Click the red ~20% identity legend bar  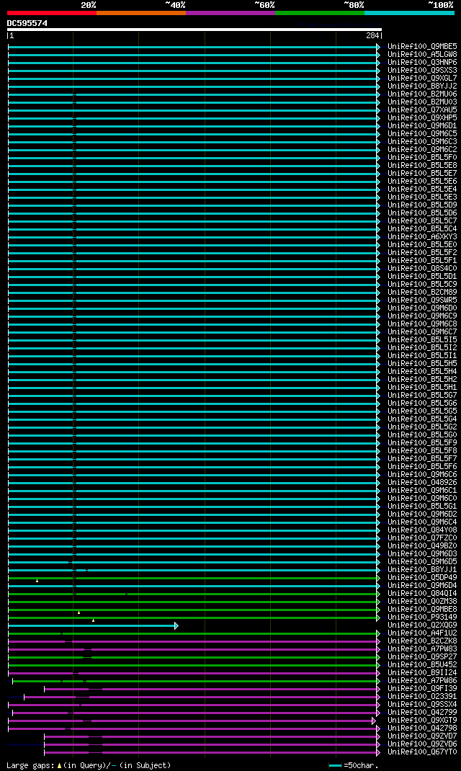tap(52, 13)
